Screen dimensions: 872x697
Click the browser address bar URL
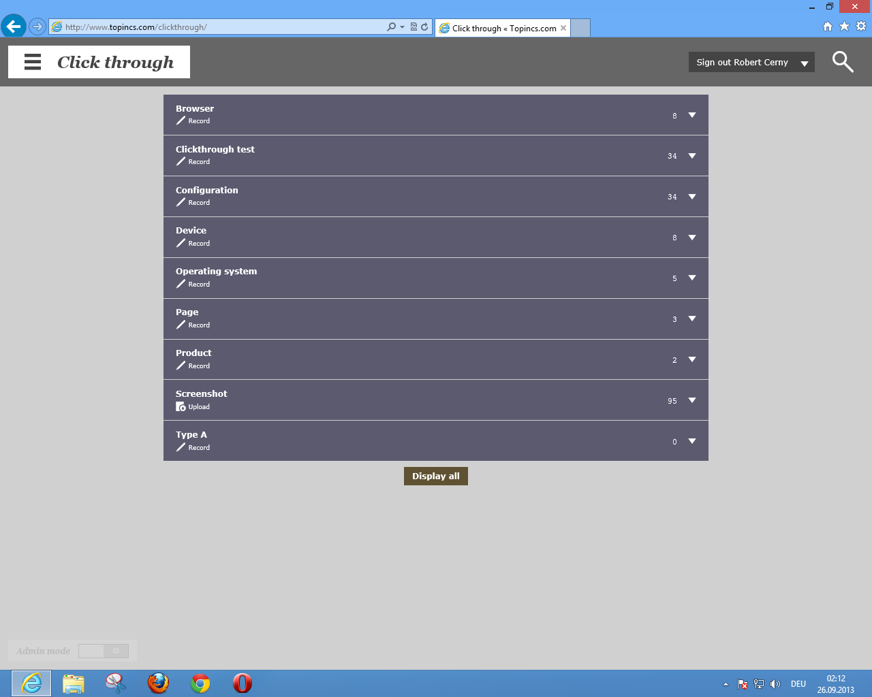pyautogui.click(x=218, y=27)
